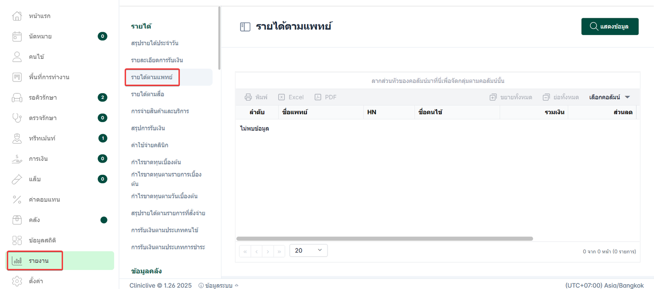Click the test tube icon for แล็บ
The image size is (654, 289).
pos(17,179)
